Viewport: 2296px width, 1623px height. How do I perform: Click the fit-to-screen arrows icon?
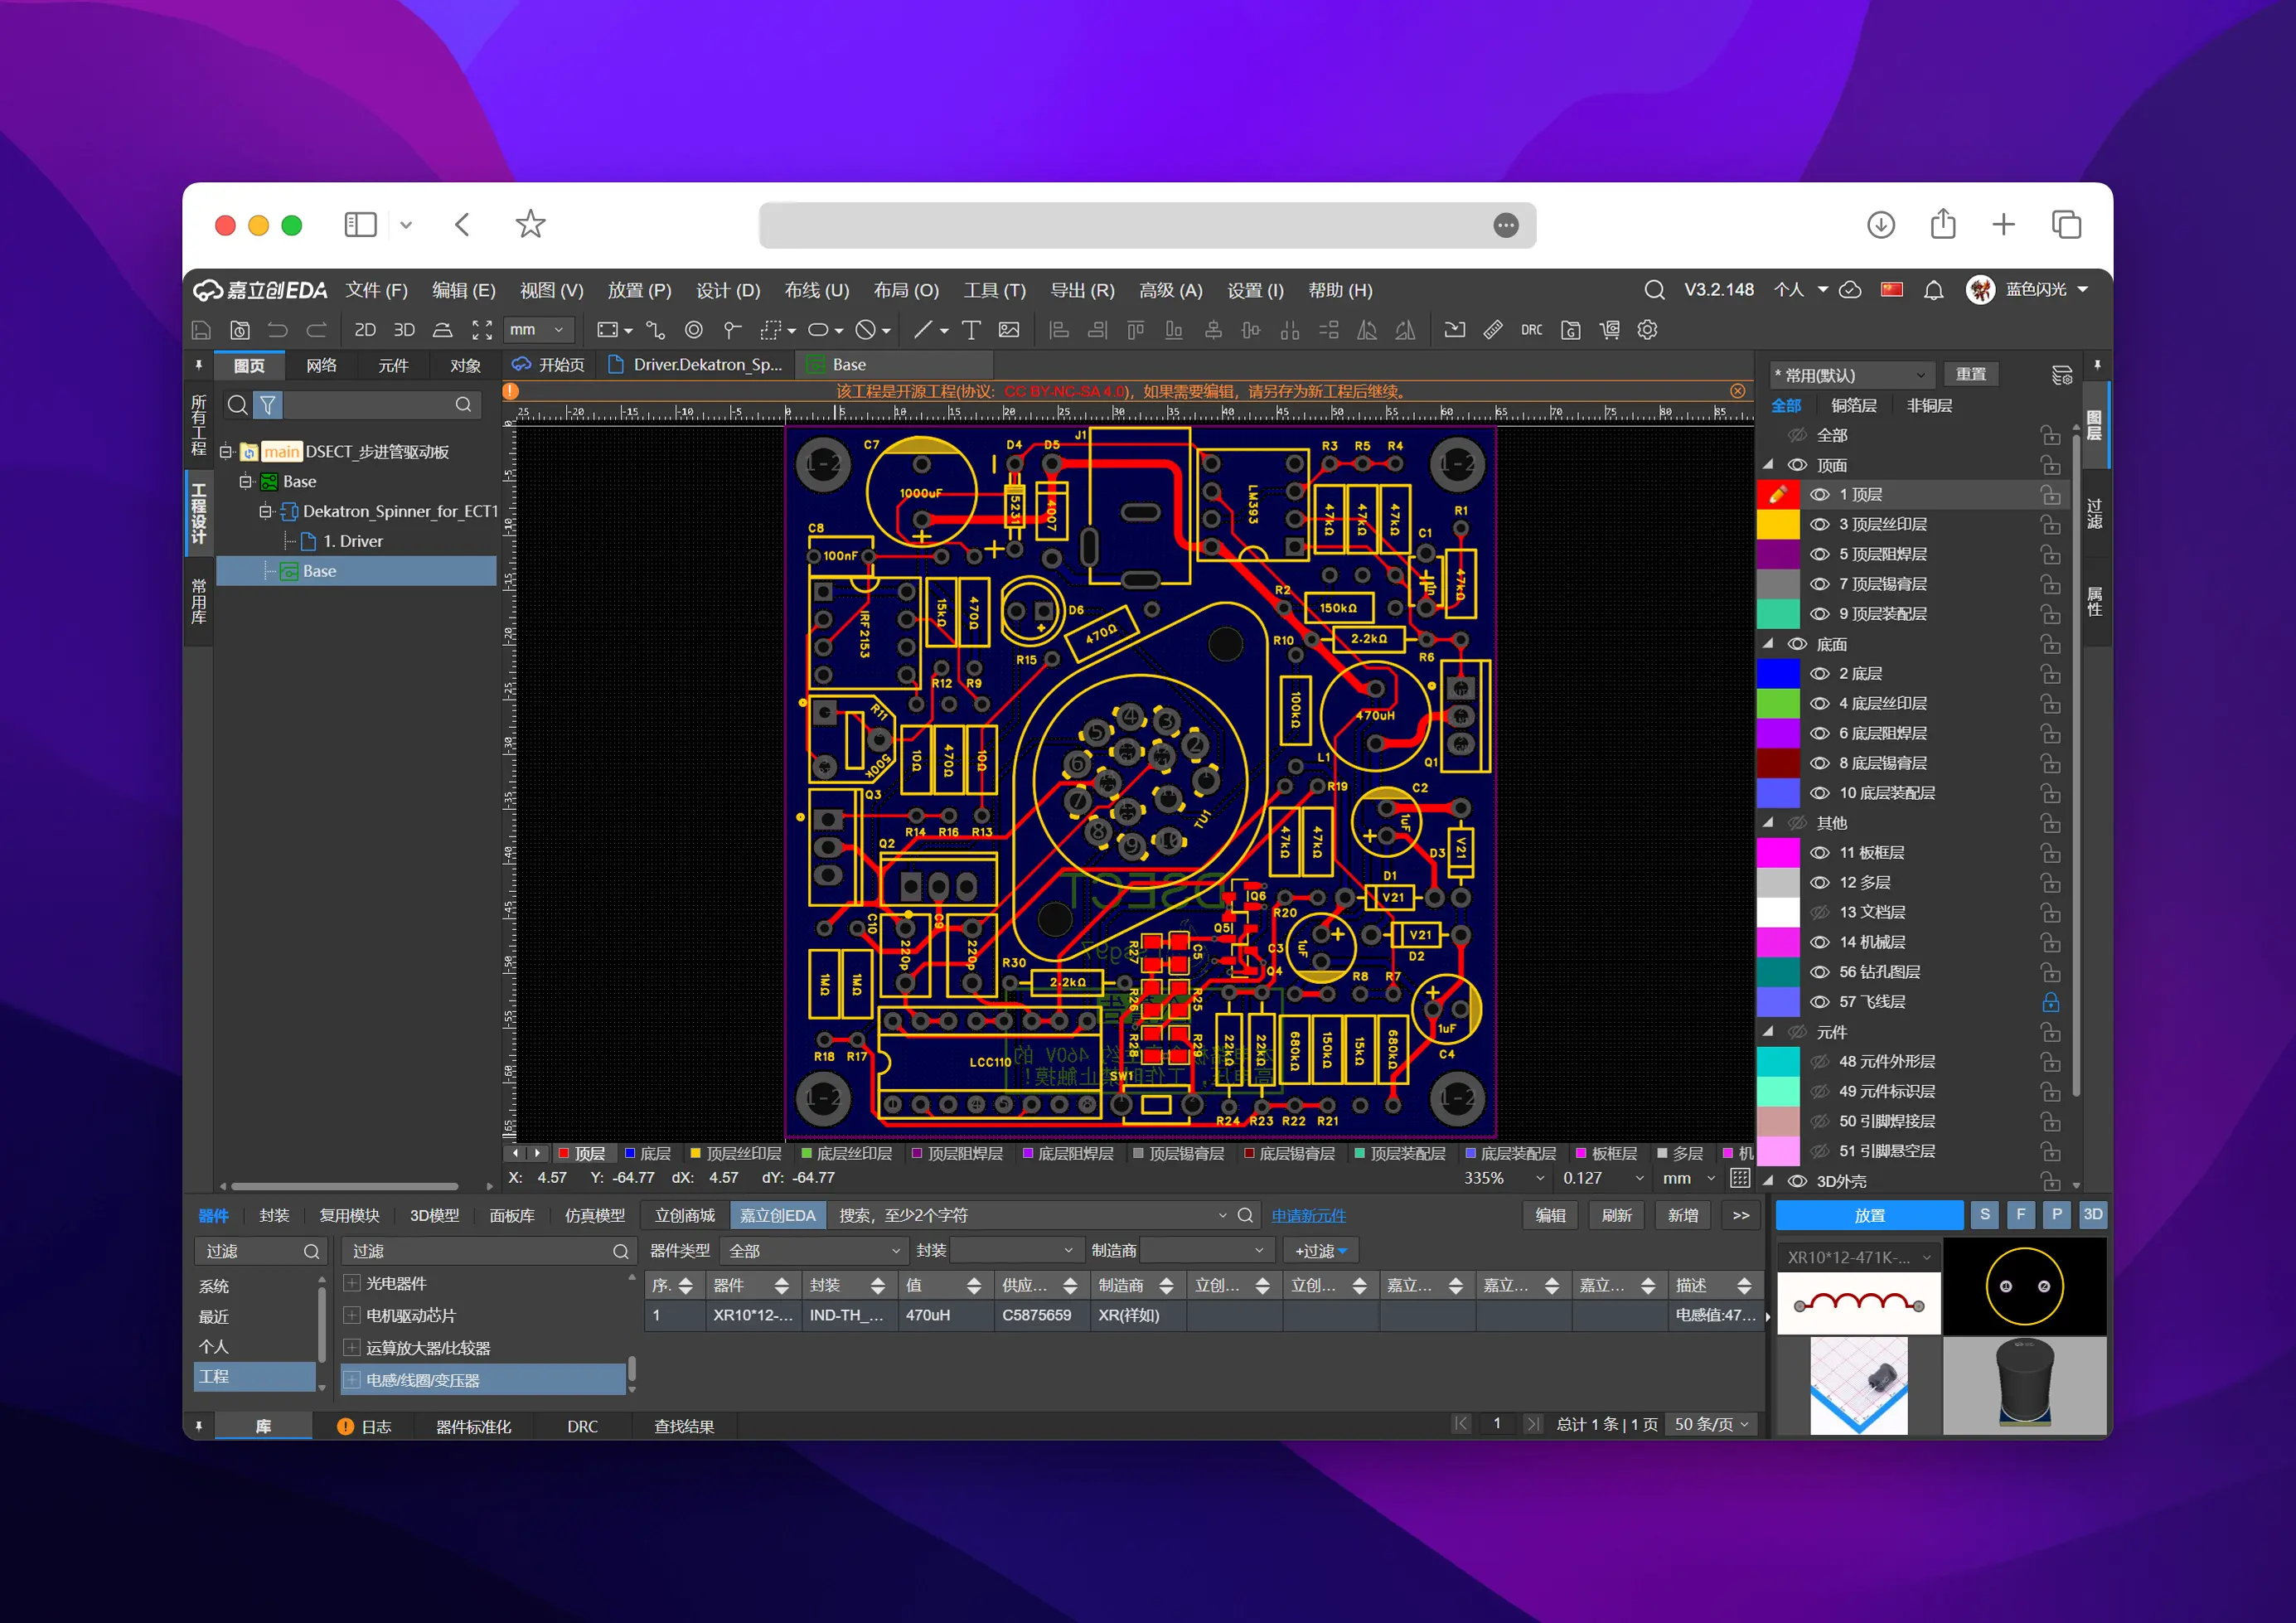pyautogui.click(x=482, y=330)
